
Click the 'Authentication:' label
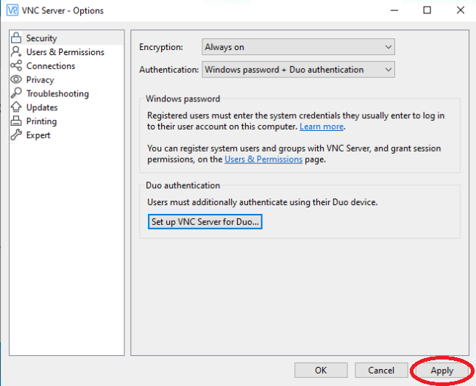[x=169, y=70]
